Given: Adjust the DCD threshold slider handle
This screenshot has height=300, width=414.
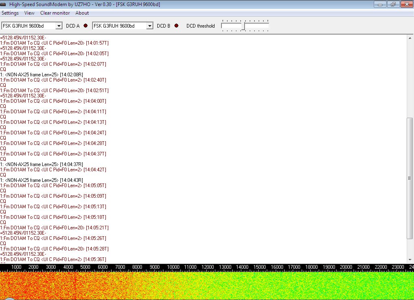Looking at the screenshot, I should (x=243, y=26).
